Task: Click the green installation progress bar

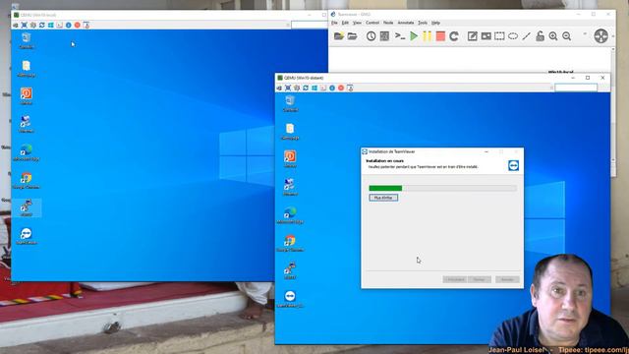Action: point(443,188)
